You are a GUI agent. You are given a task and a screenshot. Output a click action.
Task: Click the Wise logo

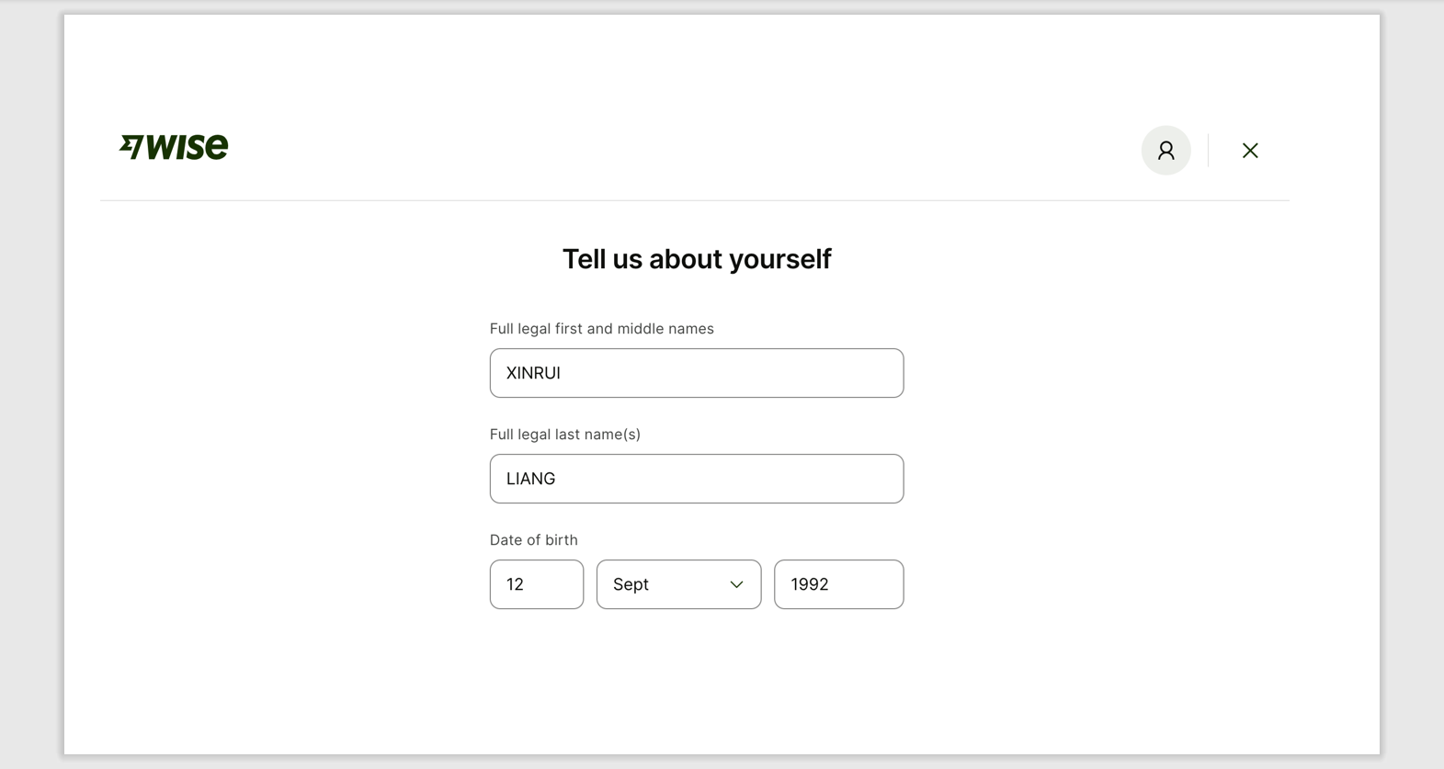click(174, 147)
